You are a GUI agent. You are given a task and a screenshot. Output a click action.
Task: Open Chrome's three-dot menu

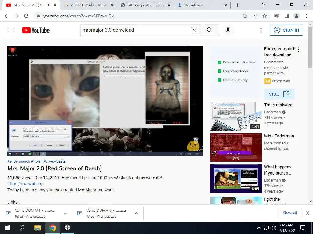306,16
